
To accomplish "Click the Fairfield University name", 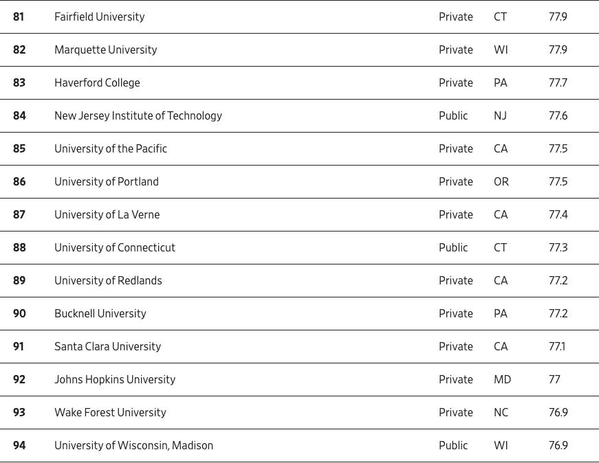I will pyautogui.click(x=100, y=16).
